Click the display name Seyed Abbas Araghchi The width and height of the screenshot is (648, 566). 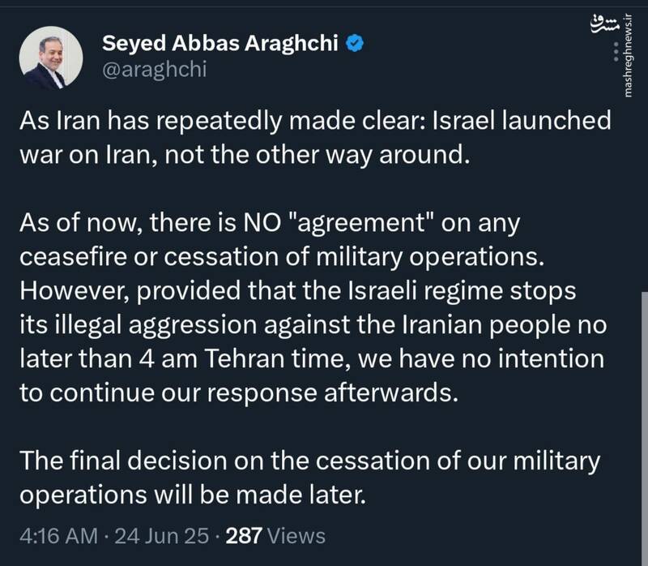[219, 43]
